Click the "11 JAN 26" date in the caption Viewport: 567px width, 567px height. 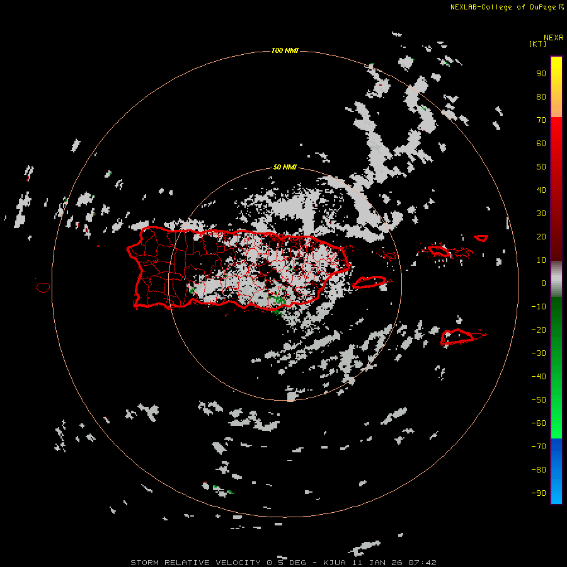point(377,563)
